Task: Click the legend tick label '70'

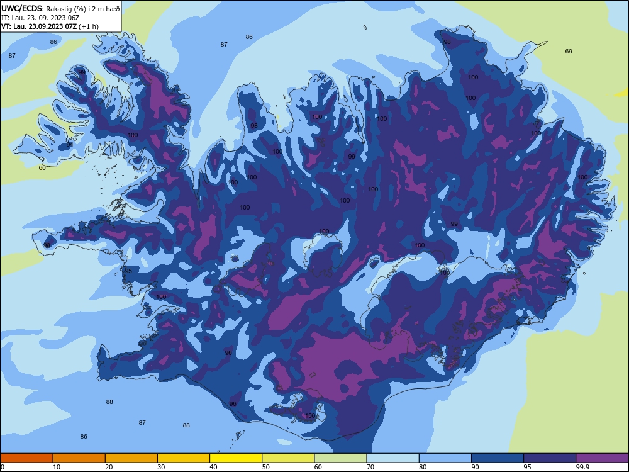Action: pyautogui.click(x=370, y=467)
